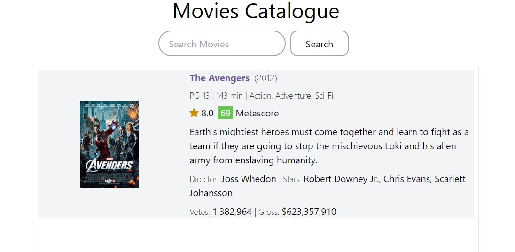Click the $623,357,910 gross amount

point(309,212)
